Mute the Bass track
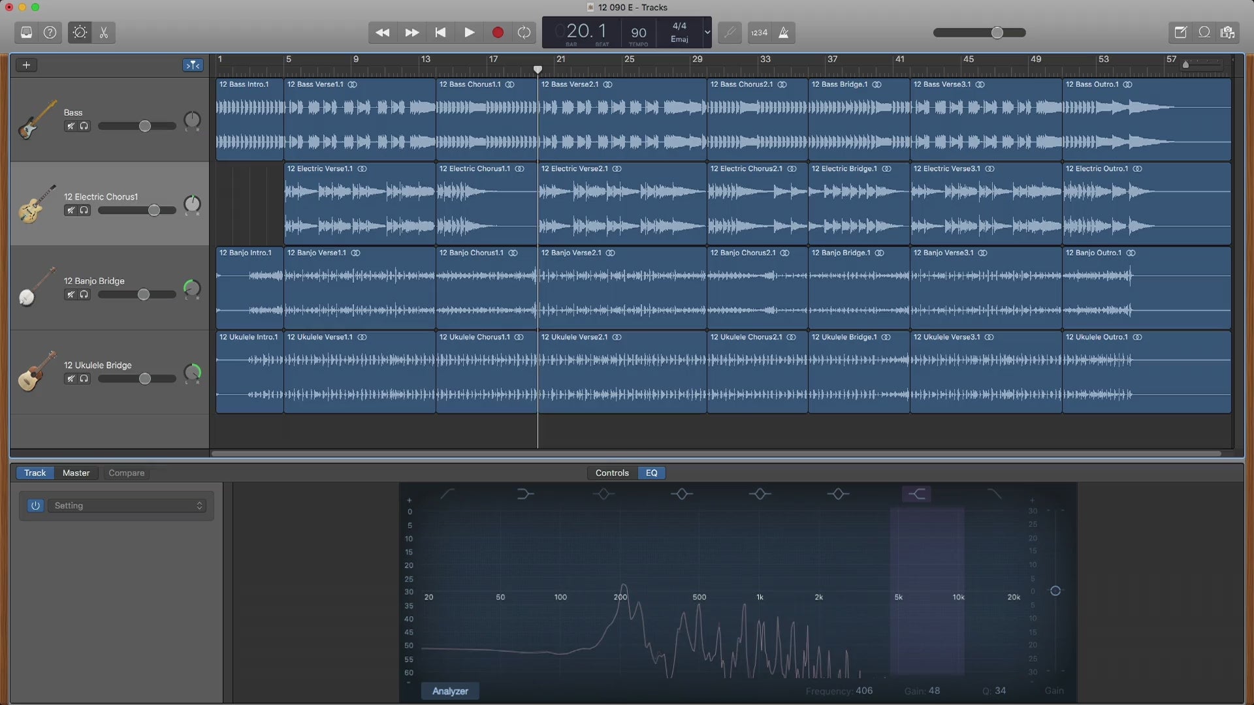 tap(71, 126)
